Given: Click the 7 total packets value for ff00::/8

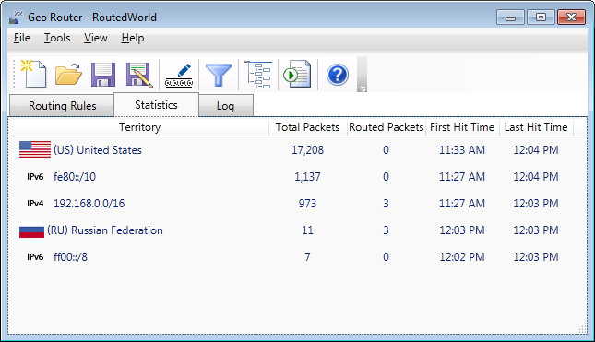Looking at the screenshot, I should (x=307, y=257).
